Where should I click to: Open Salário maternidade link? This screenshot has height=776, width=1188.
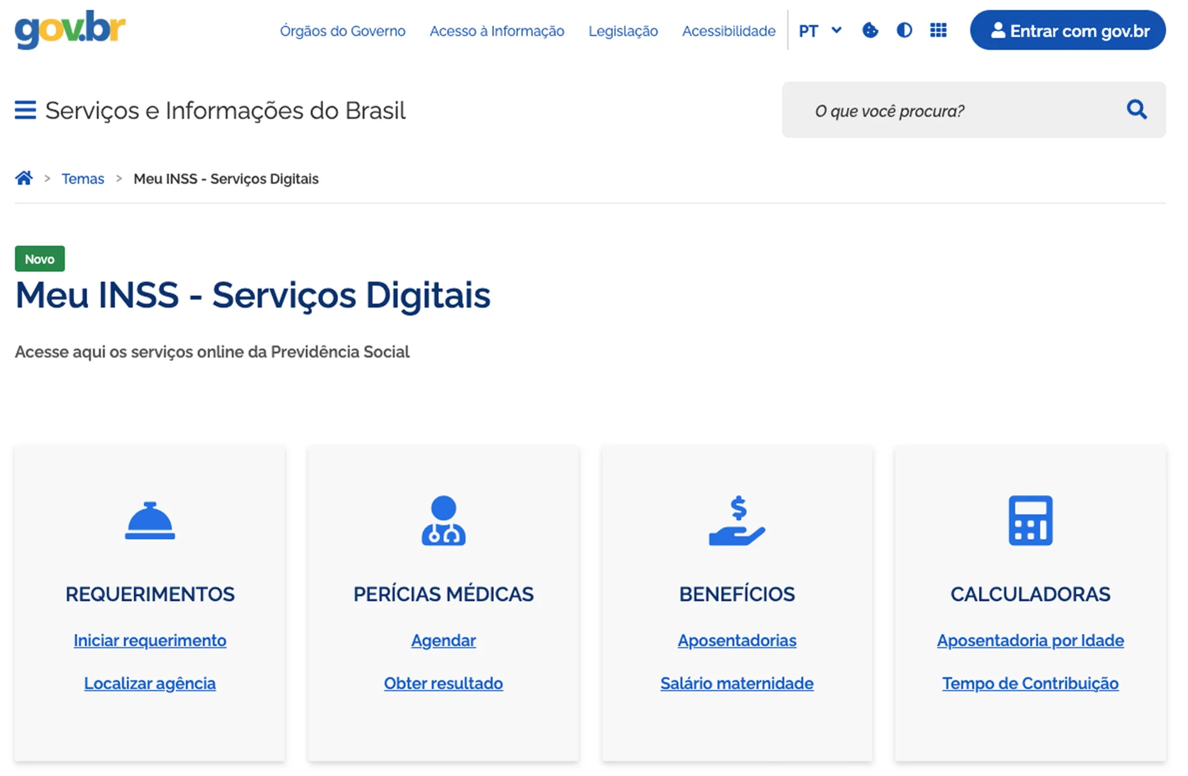pos(737,683)
